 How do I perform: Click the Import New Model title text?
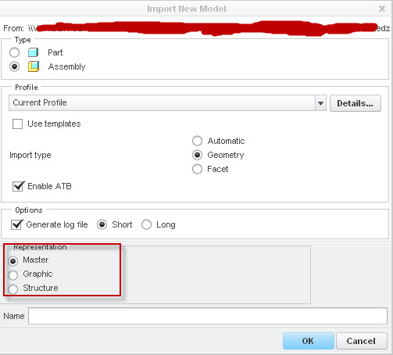[x=187, y=9]
